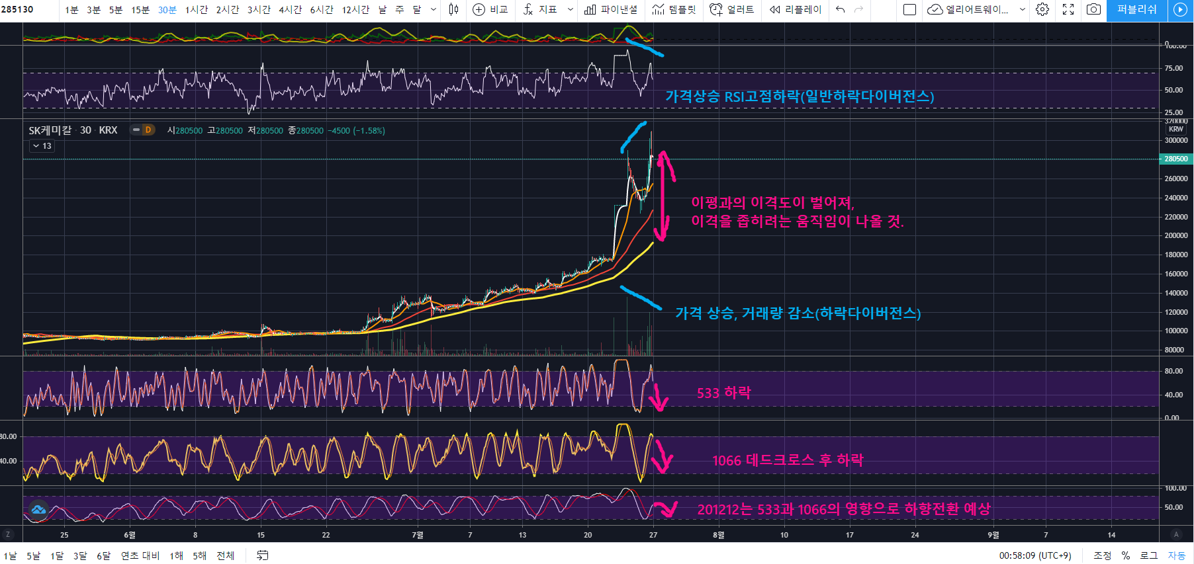Set date range to 1달
Viewport: 1194px width, 564px height.
[57, 555]
